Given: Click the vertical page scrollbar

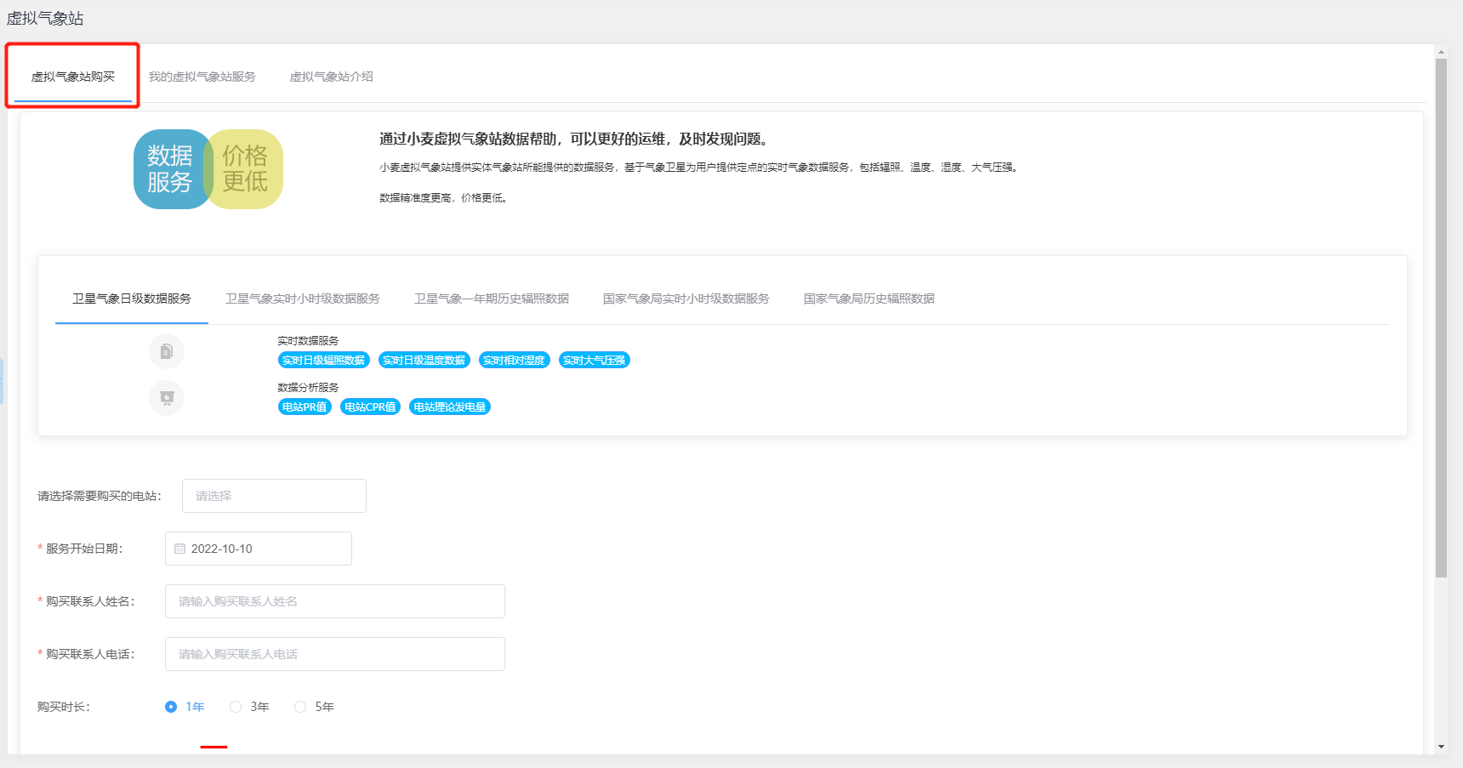Looking at the screenshot, I should click(x=1441, y=315).
